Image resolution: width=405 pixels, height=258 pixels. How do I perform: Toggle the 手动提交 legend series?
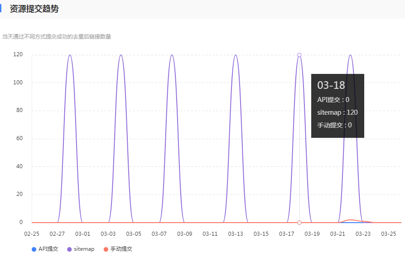[x=118, y=249]
